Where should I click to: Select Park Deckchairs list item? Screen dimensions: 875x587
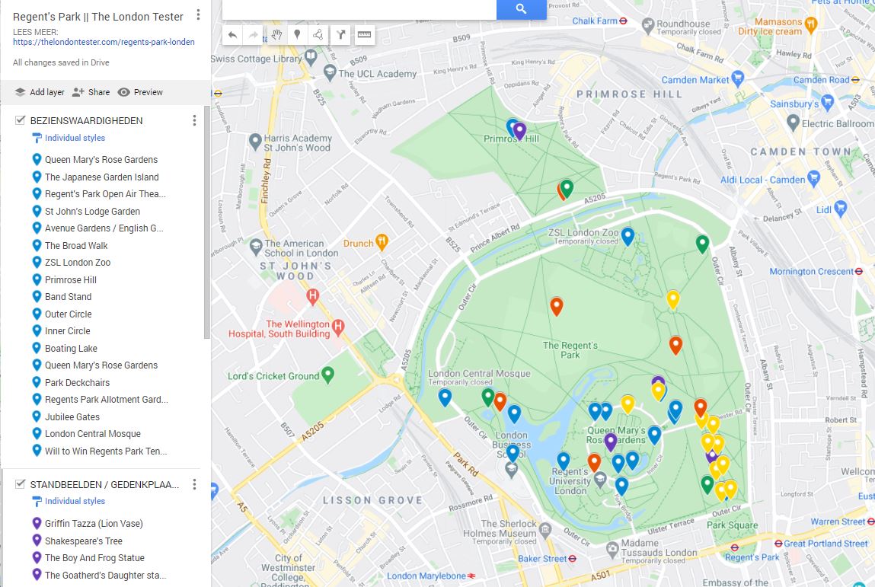[77, 383]
